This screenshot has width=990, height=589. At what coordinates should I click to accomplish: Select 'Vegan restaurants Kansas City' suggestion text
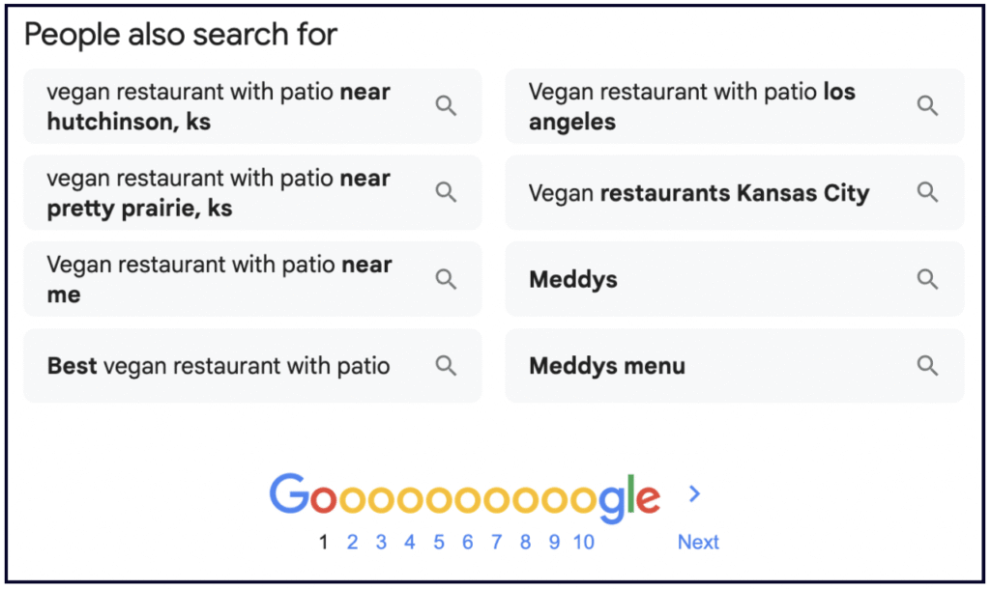[x=698, y=193]
